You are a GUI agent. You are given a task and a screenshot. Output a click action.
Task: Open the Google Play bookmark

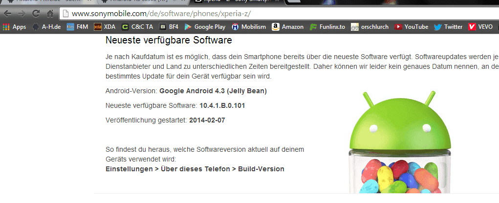(x=205, y=27)
